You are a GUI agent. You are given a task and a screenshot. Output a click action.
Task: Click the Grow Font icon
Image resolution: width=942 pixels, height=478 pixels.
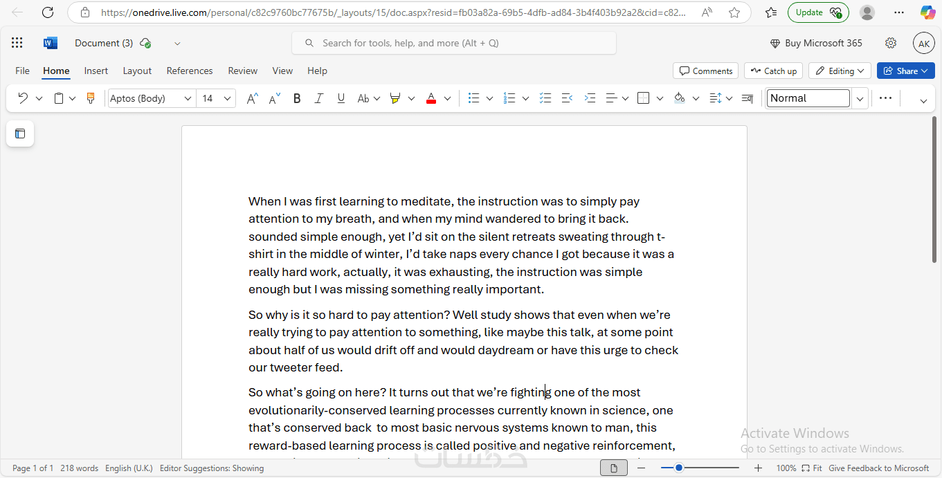pyautogui.click(x=253, y=98)
